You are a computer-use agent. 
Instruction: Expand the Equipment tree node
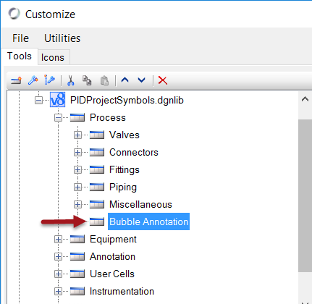pos(58,239)
